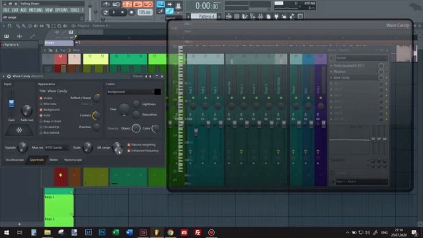The height and width of the screenshot is (238, 423).
Task: Open the PATTERNS menu
Action: pos(36,11)
